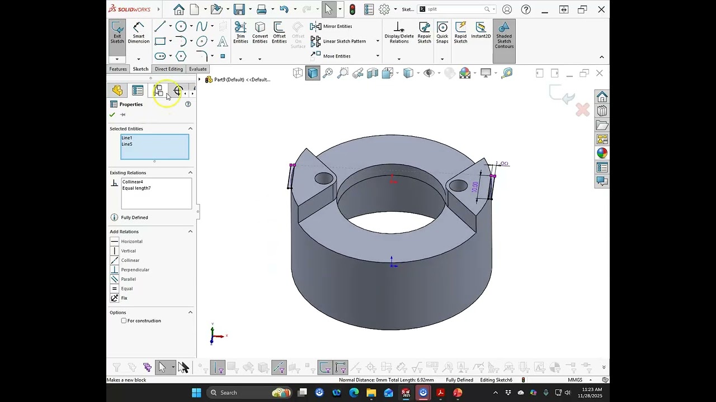This screenshot has width=716, height=402.
Task: Open the taskbar Search box
Action: coord(250,393)
